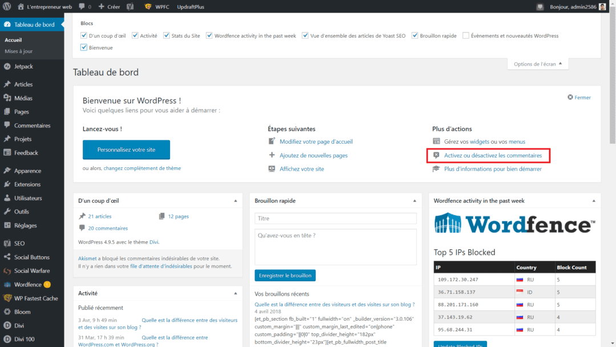Image resolution: width=616 pixels, height=347 pixels.
Task: Open the L'entrepreneur web site menu
Action: pyautogui.click(x=45, y=7)
